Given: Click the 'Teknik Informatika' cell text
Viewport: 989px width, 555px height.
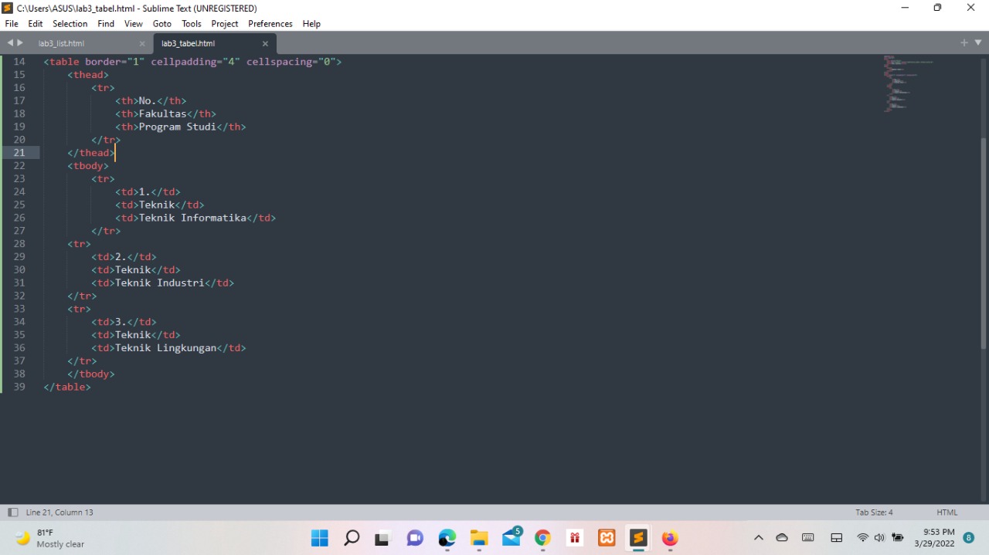Looking at the screenshot, I should pyautogui.click(x=192, y=218).
